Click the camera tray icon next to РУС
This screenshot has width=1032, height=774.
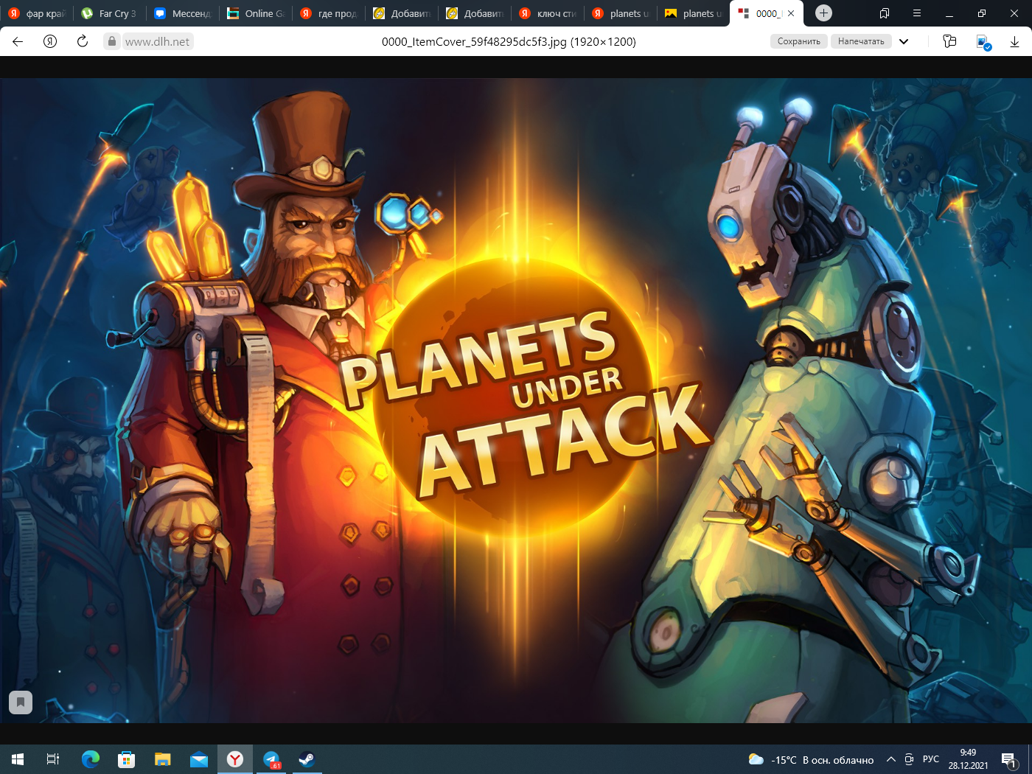[910, 759]
